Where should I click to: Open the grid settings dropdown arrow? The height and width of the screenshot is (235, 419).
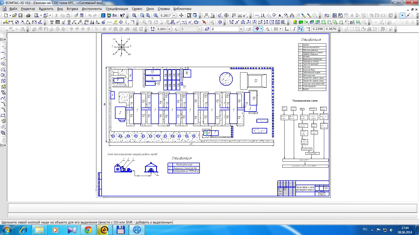pos(280,29)
